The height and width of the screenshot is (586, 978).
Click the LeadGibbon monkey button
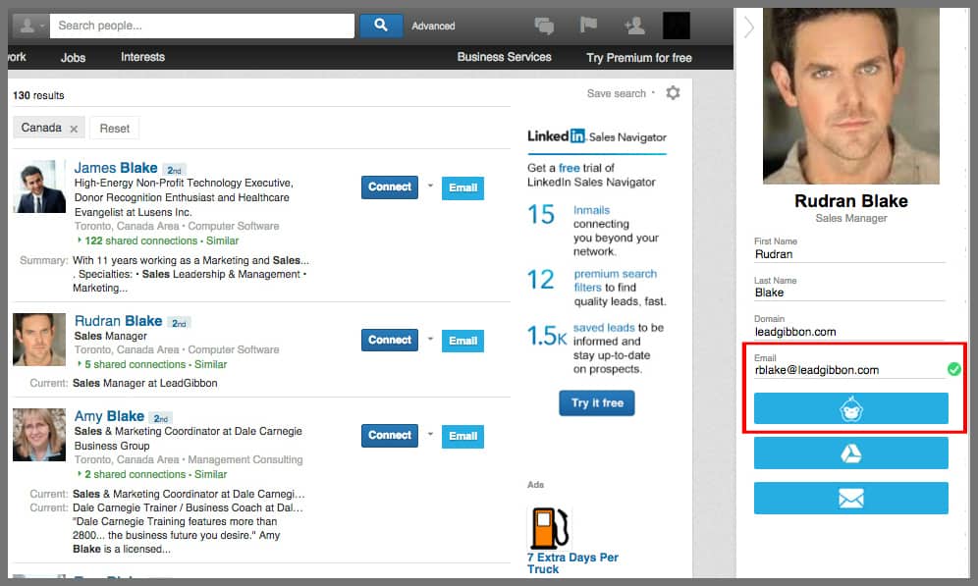tap(850, 409)
